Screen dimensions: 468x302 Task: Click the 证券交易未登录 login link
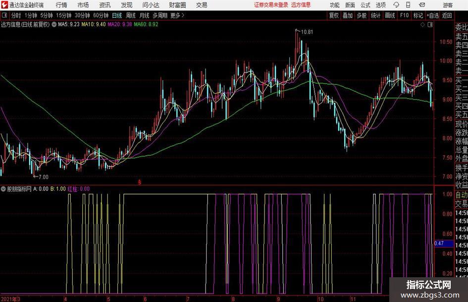[x=271, y=5]
